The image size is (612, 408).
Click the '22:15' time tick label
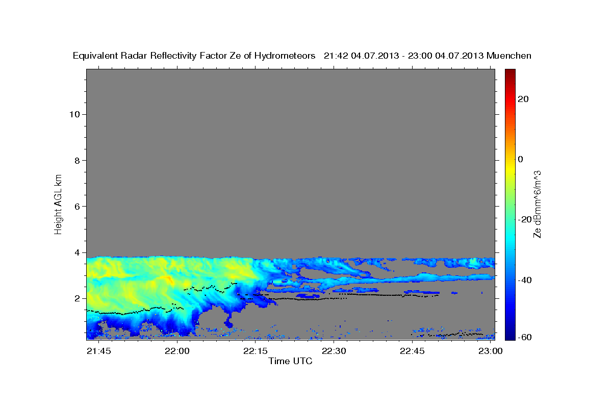[256, 351]
